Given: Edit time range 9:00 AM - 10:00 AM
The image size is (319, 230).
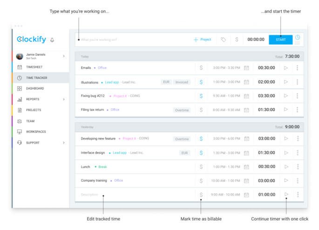Looking at the screenshot, I should point(225,195).
